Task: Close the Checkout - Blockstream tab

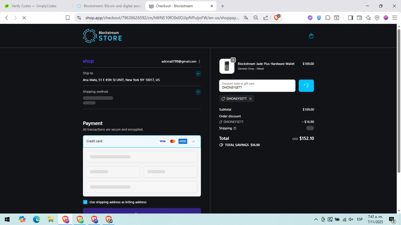Action: tap(212, 6)
